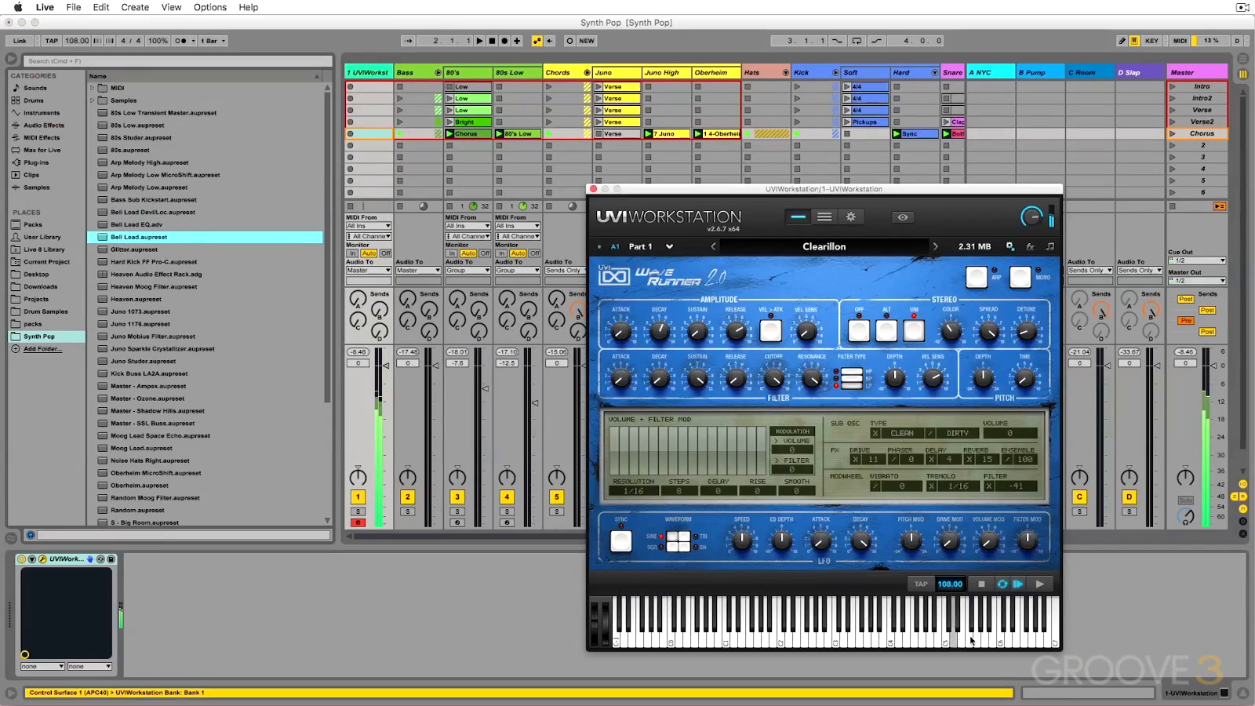Toggle the LFO SYNC button in WaveRunner
The width and height of the screenshot is (1255, 706).
(x=620, y=540)
